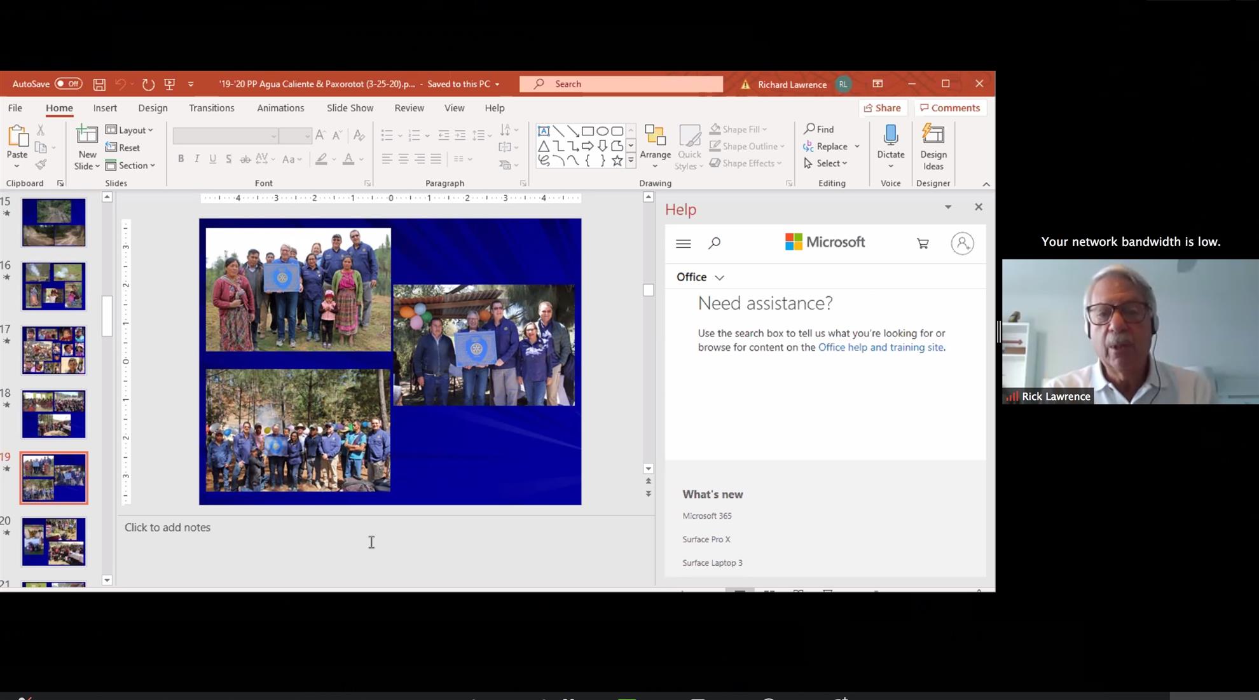This screenshot has width=1259, height=700.
Task: Click the Share button
Action: 882,108
